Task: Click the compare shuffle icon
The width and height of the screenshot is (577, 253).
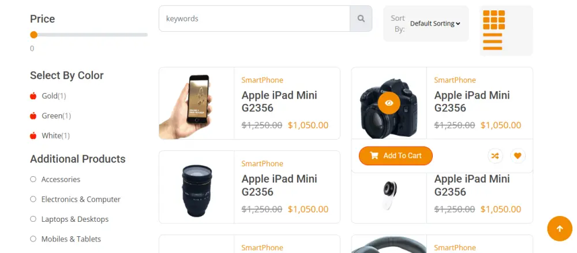Action: pyautogui.click(x=494, y=155)
